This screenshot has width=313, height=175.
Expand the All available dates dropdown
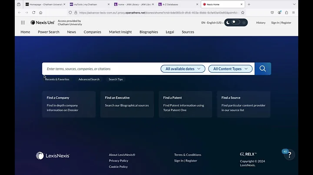click(183, 69)
